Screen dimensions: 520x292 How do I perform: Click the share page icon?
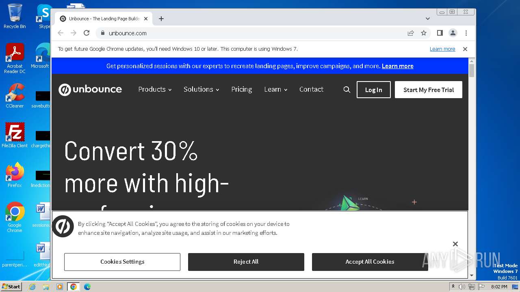point(411,33)
